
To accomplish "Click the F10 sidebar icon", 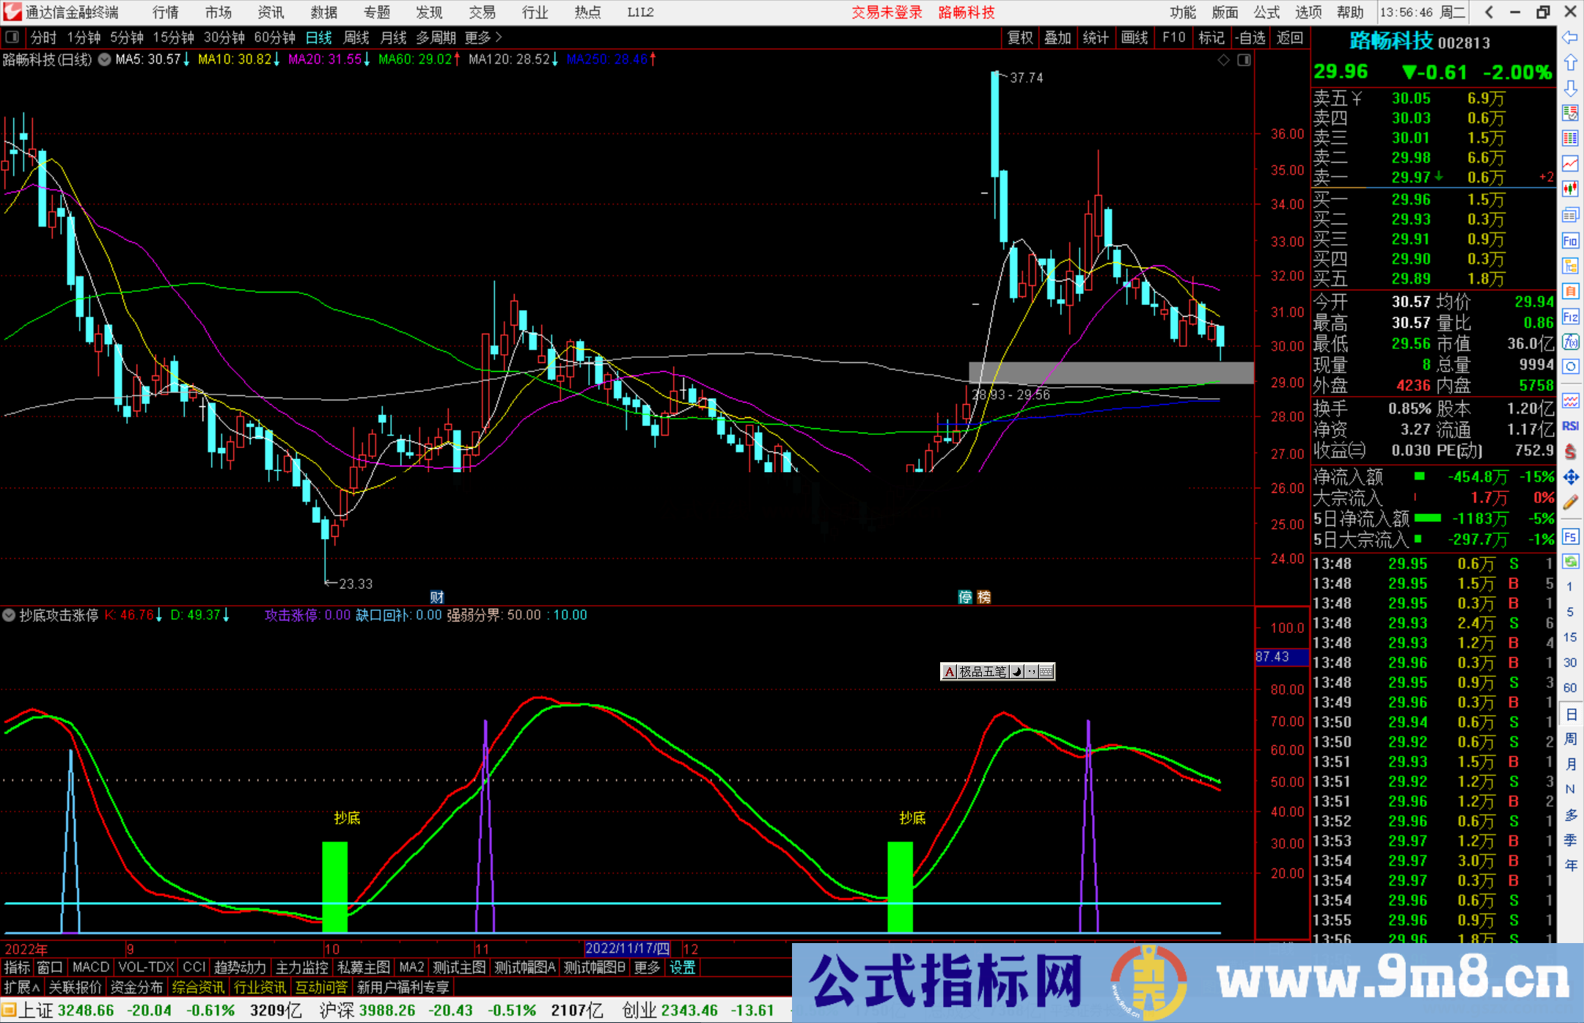I will (x=1570, y=241).
